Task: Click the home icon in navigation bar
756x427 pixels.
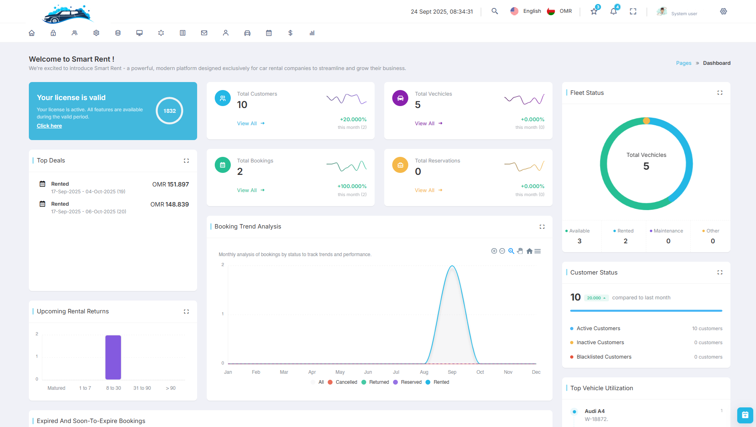Action: click(x=32, y=33)
